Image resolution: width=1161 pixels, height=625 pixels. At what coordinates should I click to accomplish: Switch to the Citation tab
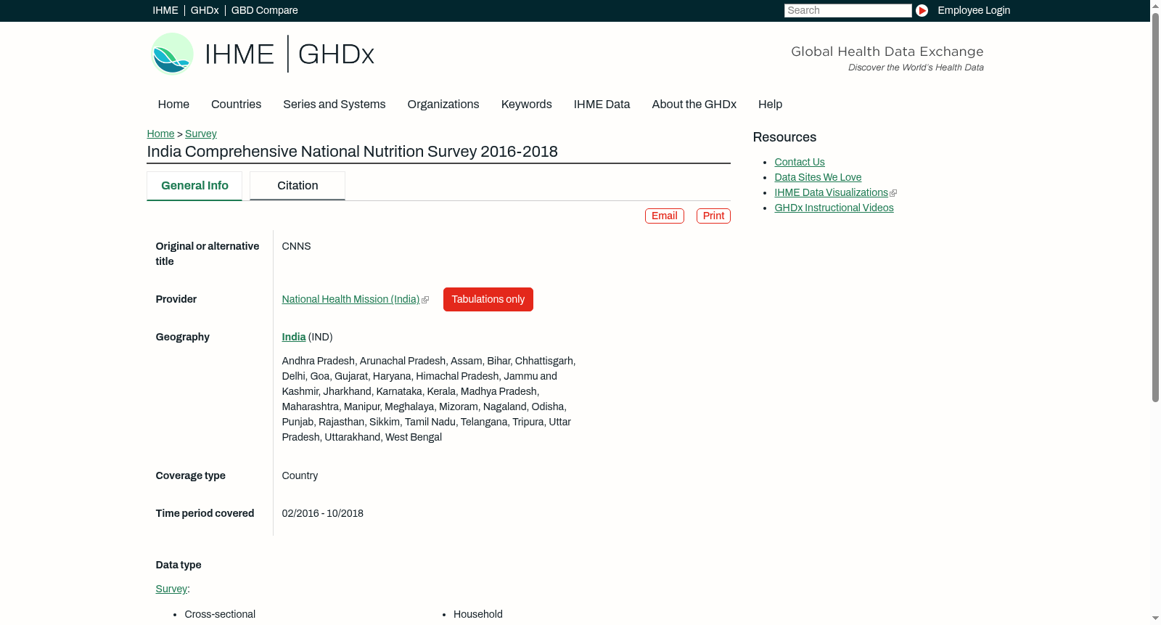(x=298, y=186)
